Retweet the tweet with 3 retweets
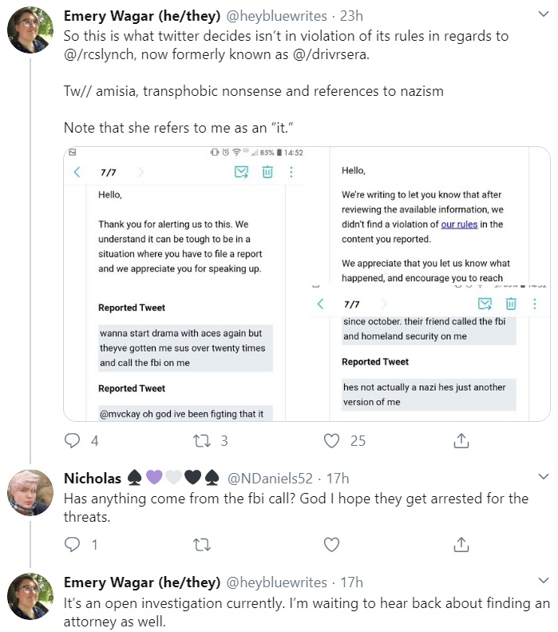This screenshot has height=632, width=558. coord(202,440)
